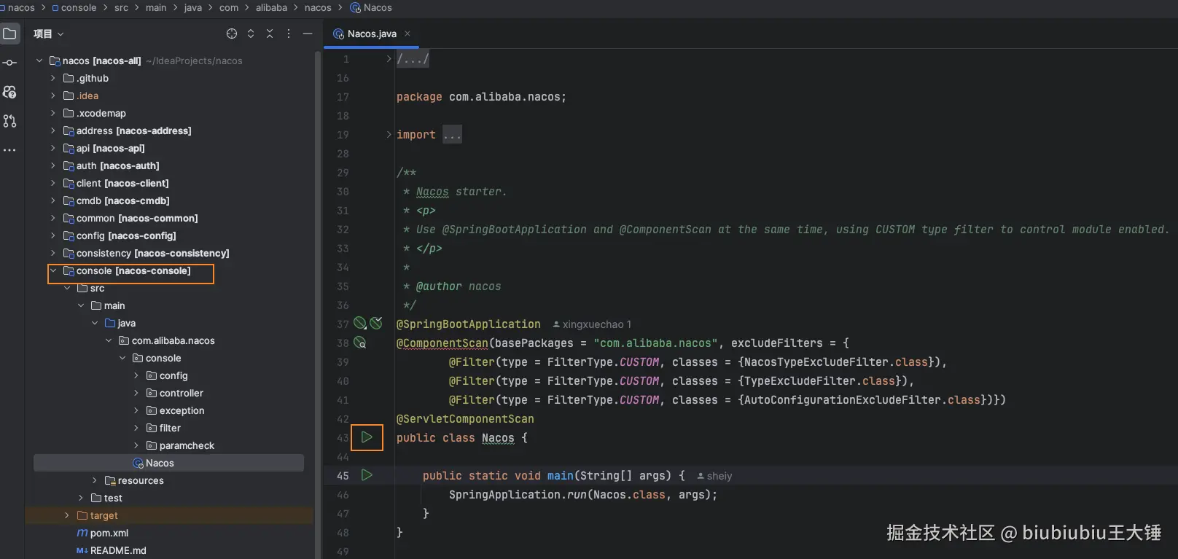Place cursor on package declaration line
1178x559 pixels.
(x=481, y=97)
